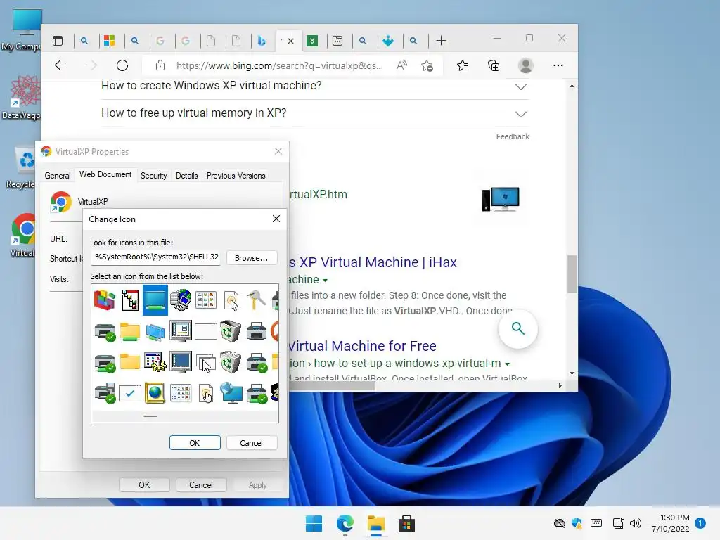Open the volume control in system tray
This screenshot has height=540, width=720.
click(636, 523)
